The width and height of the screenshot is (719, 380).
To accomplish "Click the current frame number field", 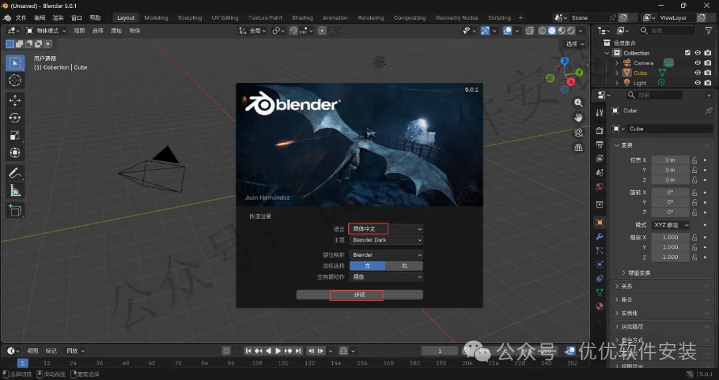I will [x=440, y=351].
